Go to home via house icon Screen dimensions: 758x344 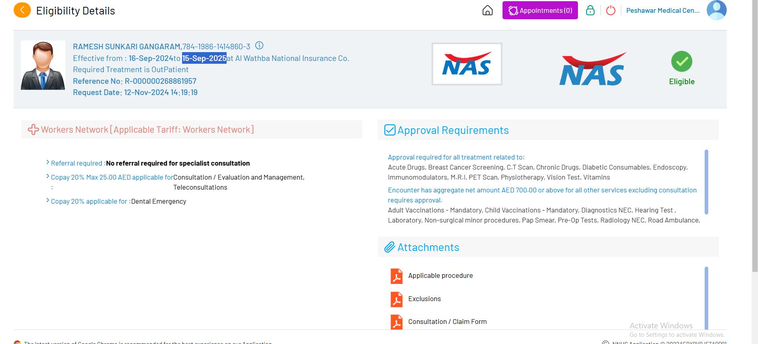[487, 10]
